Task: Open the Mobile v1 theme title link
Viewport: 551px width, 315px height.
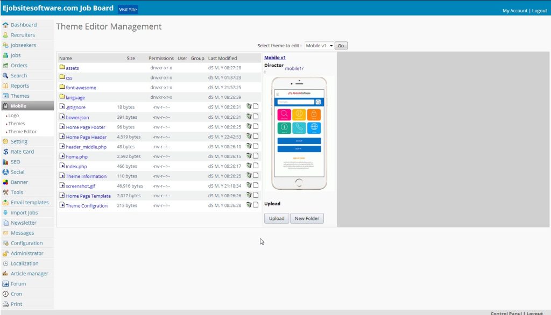Action: click(x=275, y=58)
